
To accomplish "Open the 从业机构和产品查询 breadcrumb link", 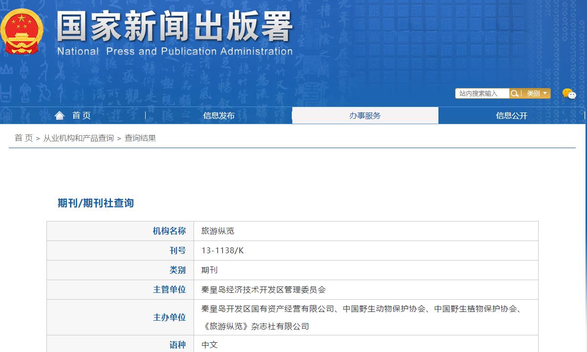I will click(78, 138).
